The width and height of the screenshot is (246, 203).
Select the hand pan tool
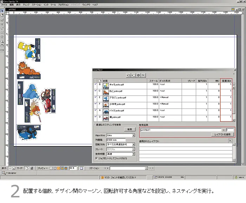click(2, 45)
